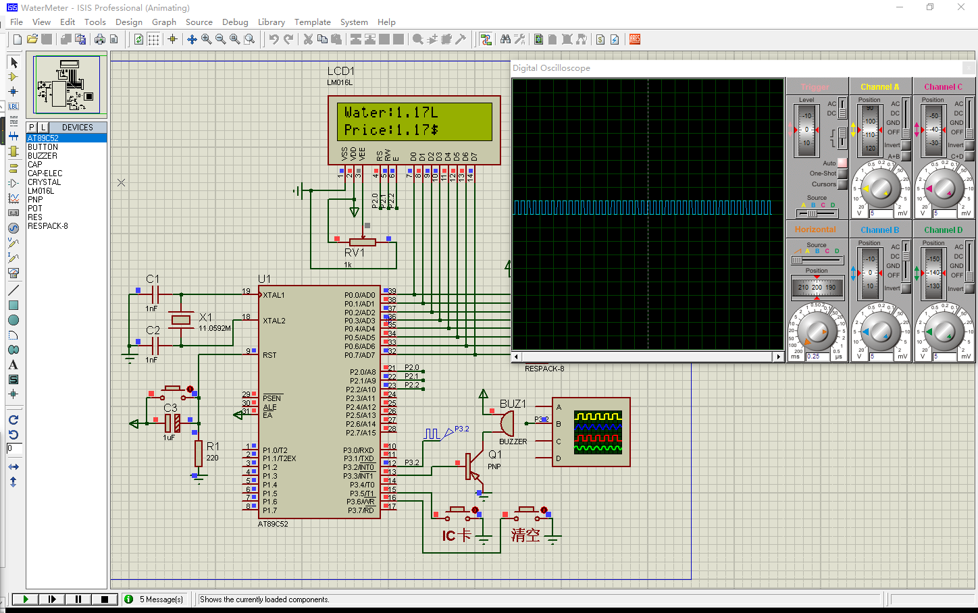The height and width of the screenshot is (613, 978).
Task: Click the vertical mirror (Y-flip) icon
Action: coord(13,482)
